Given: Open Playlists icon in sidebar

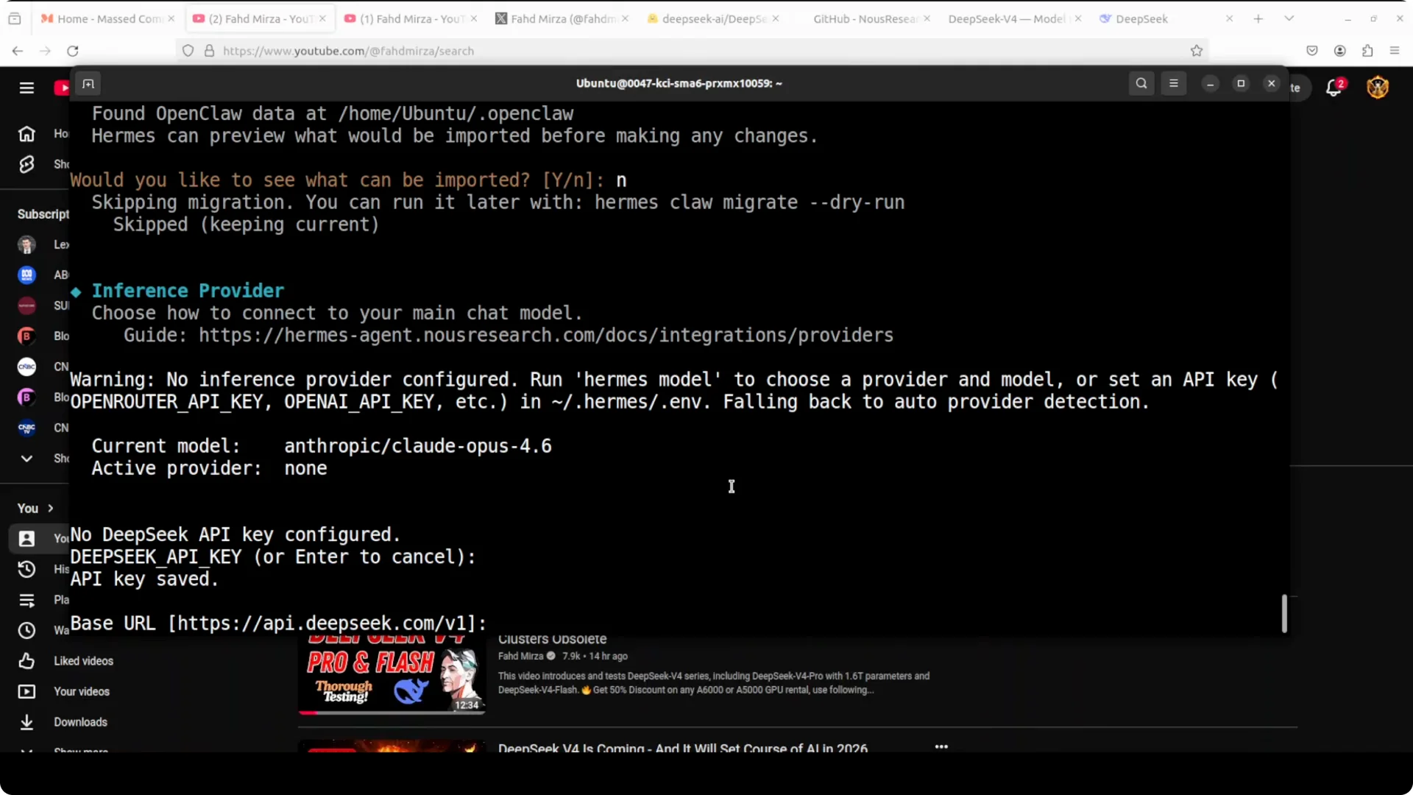Looking at the screenshot, I should (26, 600).
